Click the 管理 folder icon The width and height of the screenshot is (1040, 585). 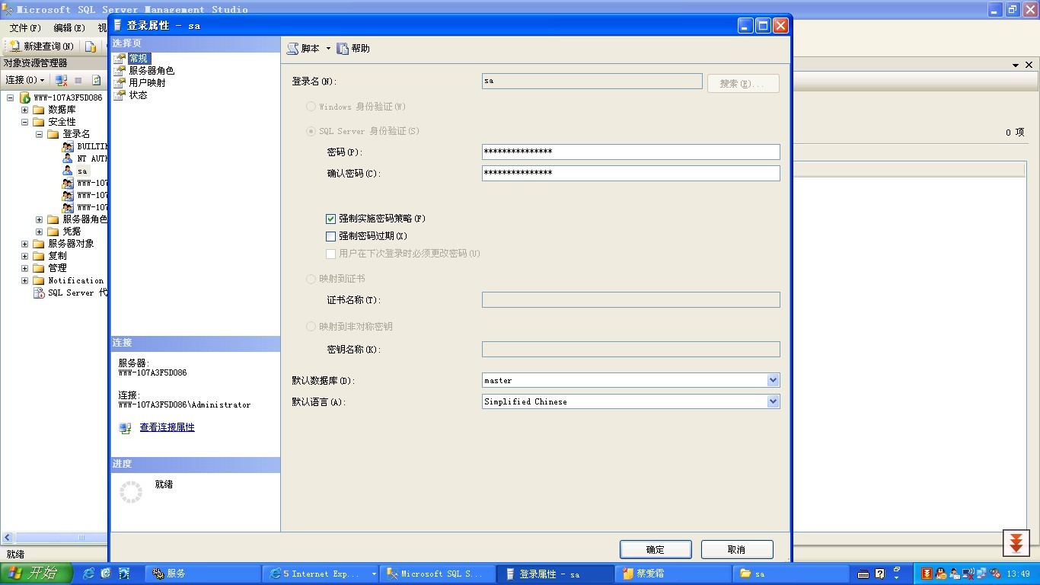(39, 268)
